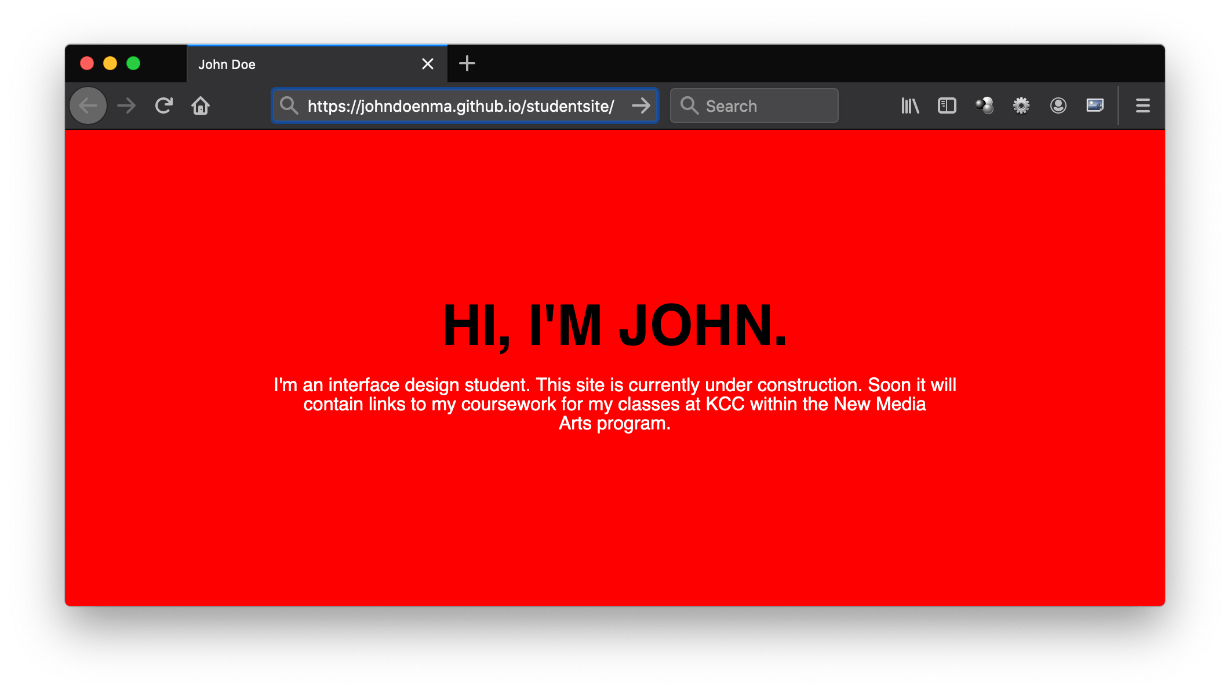Click the HI, I'M JOHN heading
Image resolution: width=1230 pixels, height=692 pixels.
pyautogui.click(x=614, y=326)
